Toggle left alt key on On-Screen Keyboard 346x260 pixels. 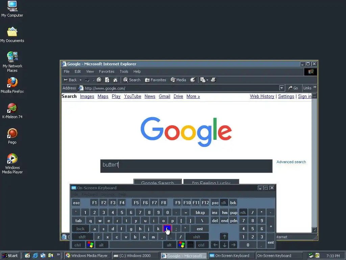point(101,245)
